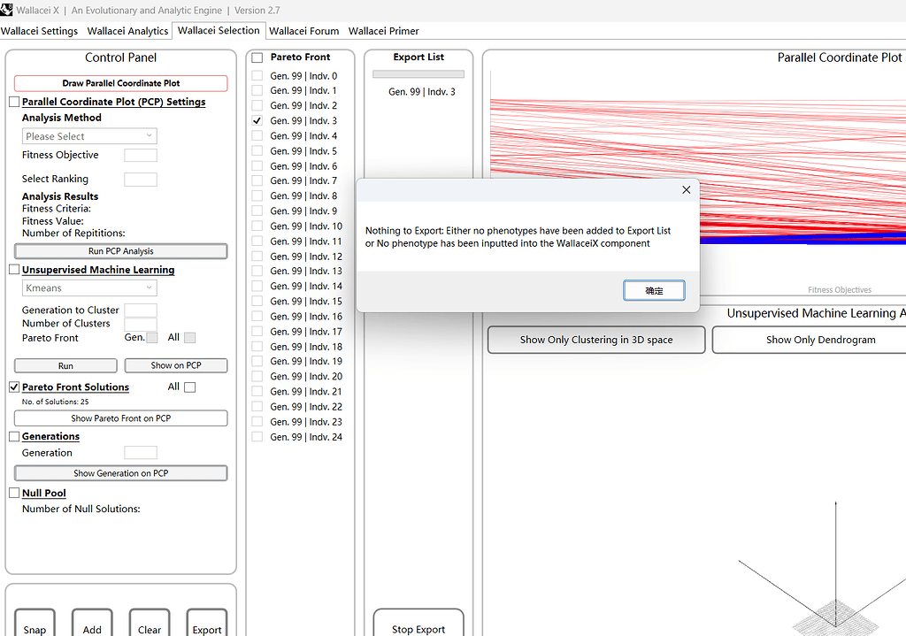Click the Wallacei X app logo icon
The width and height of the screenshot is (906, 636).
(6, 10)
